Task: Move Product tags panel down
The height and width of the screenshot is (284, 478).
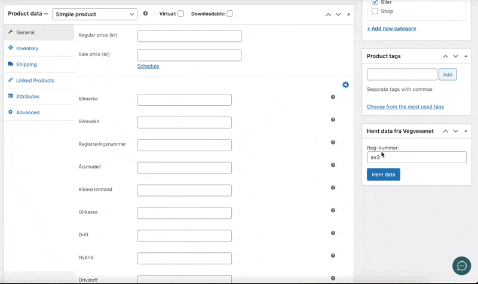Action: pyautogui.click(x=455, y=56)
